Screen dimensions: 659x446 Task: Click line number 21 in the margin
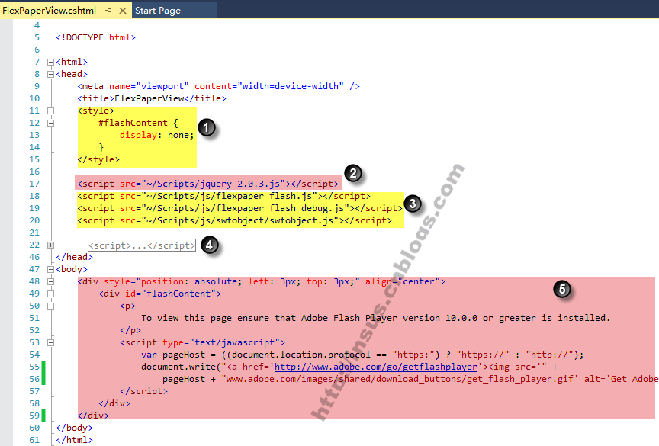click(34, 233)
